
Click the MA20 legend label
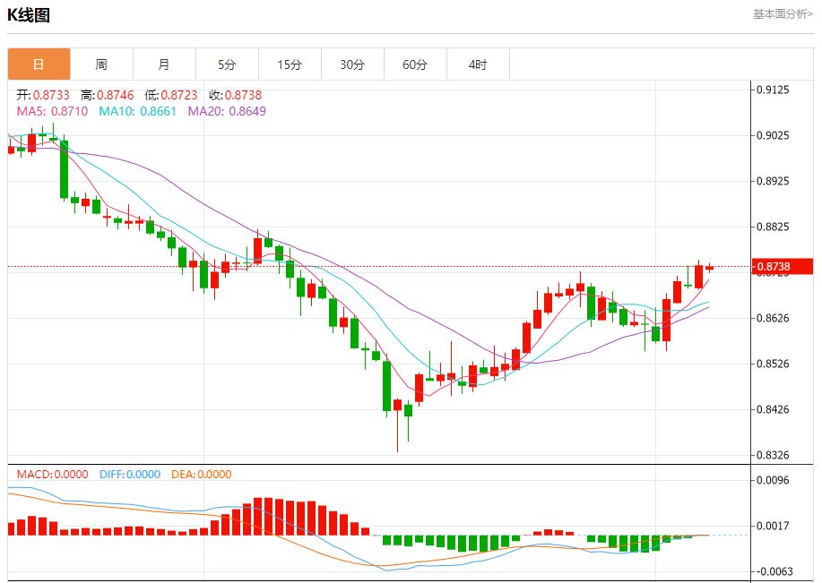[x=227, y=111]
